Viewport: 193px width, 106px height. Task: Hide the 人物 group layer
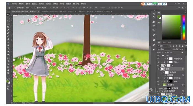[x=158, y=55]
